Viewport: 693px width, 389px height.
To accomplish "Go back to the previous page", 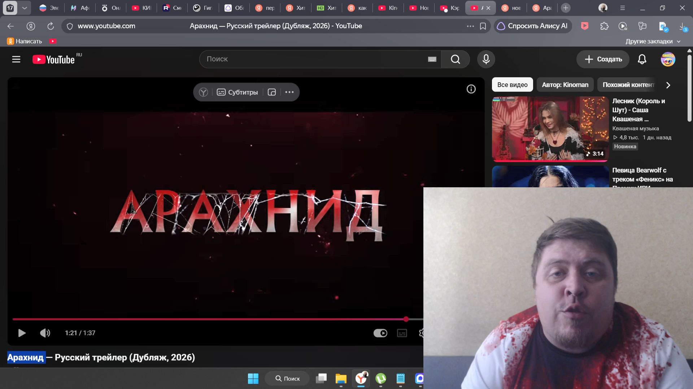I will pyautogui.click(x=10, y=26).
